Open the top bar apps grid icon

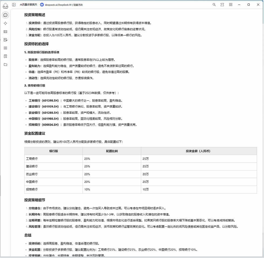(231, 5)
